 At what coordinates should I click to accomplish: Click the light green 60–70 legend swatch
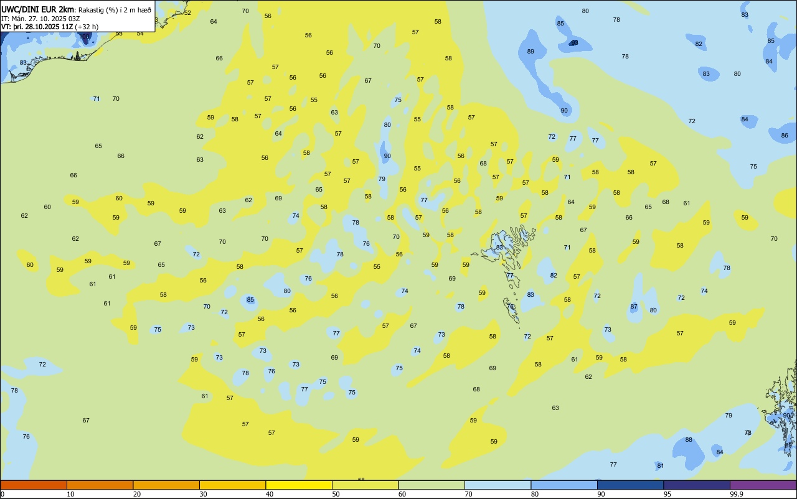tap(432, 485)
